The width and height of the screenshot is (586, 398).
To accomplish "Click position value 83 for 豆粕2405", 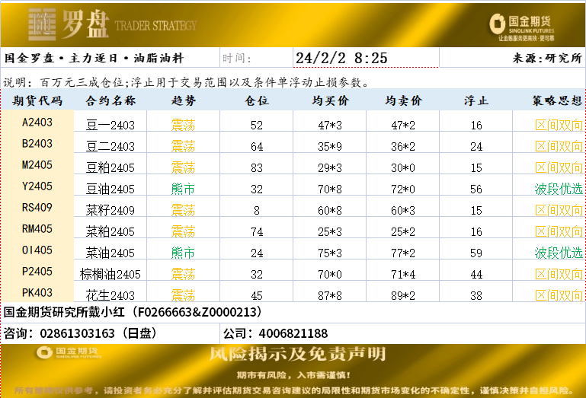I will coord(257,167).
